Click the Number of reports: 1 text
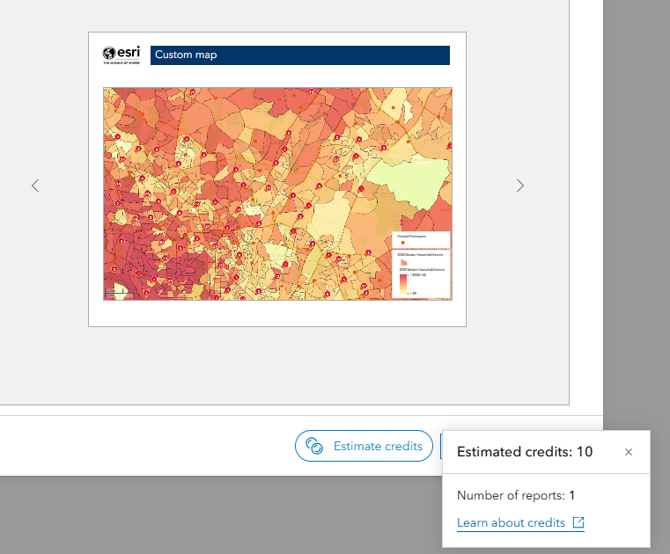 (x=516, y=496)
